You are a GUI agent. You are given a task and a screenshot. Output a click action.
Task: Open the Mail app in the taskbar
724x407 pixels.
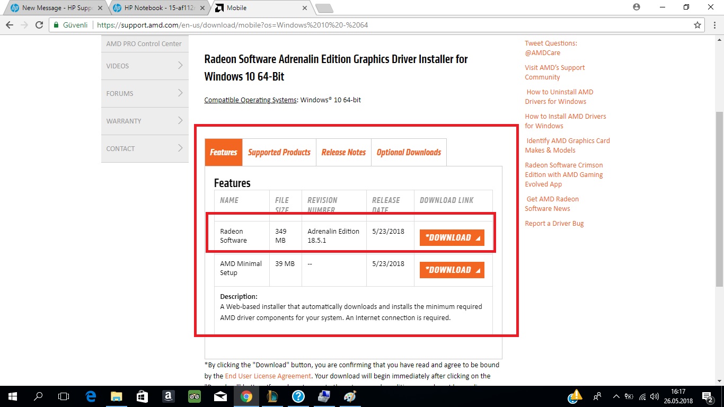[x=220, y=396]
